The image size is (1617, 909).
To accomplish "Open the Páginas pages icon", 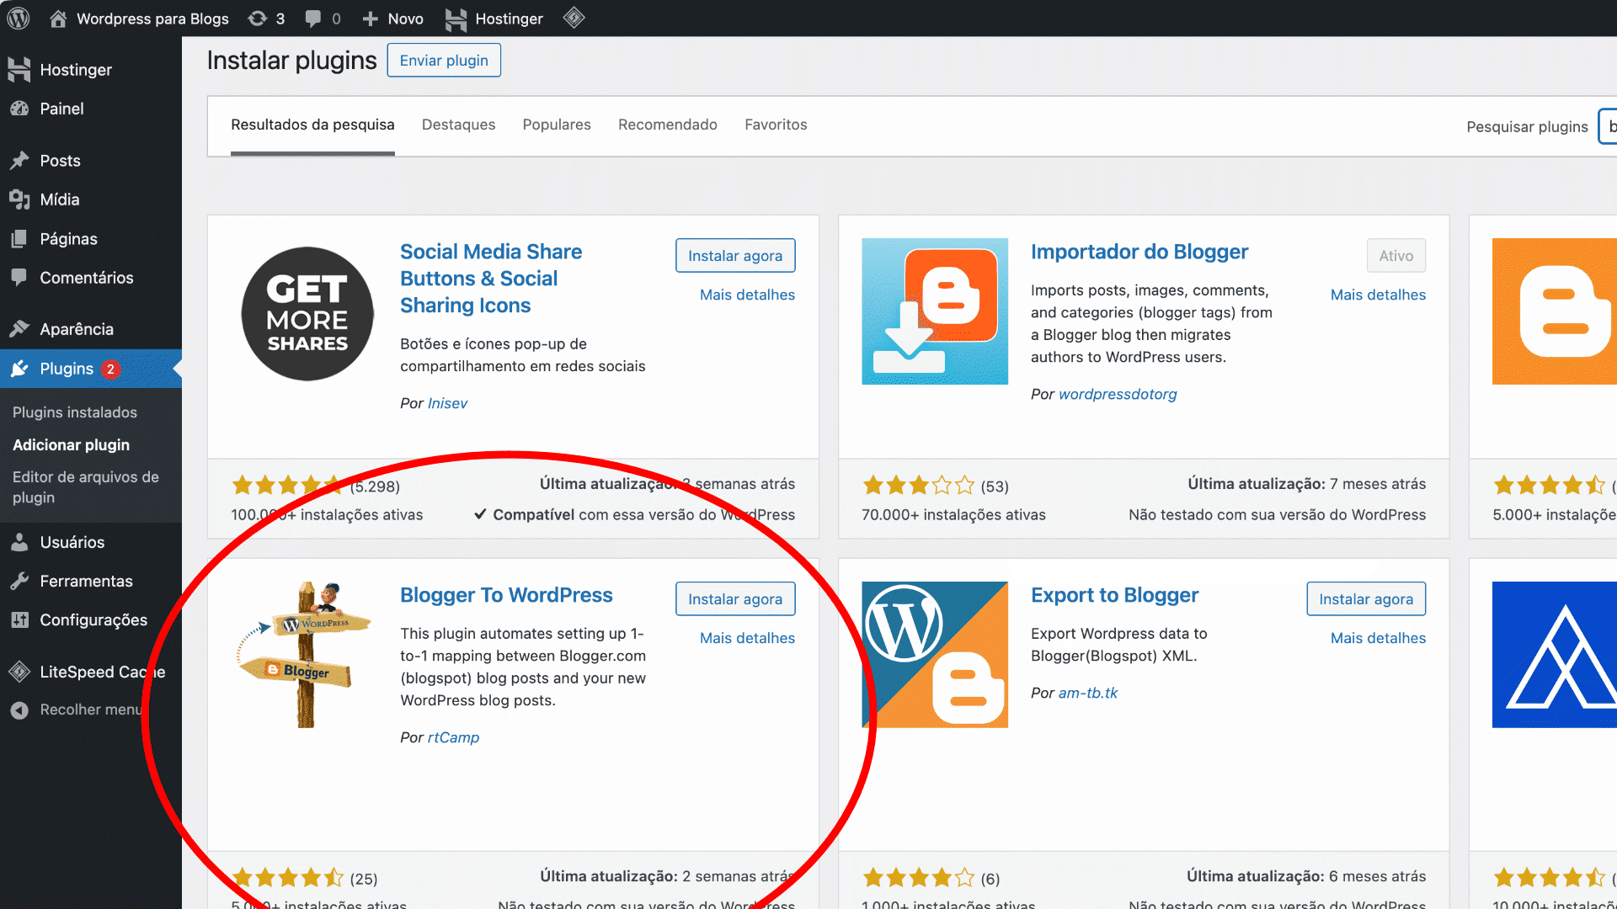I will (19, 239).
